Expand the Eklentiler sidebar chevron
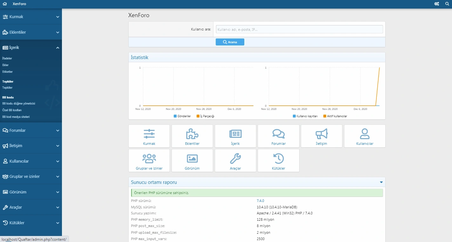The width and height of the screenshot is (452, 242). [58, 32]
